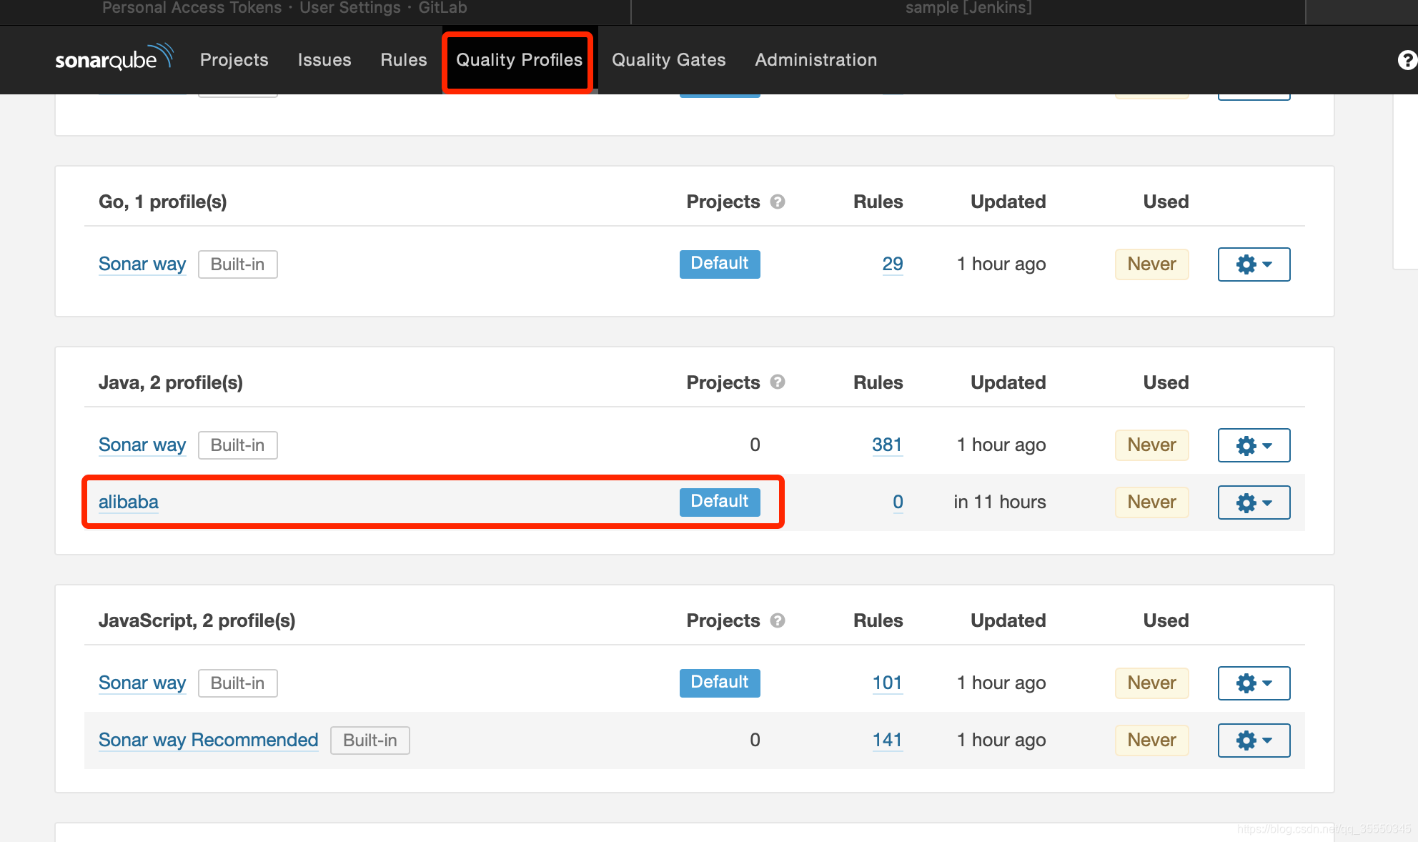This screenshot has height=842, width=1418.
Task: Go to Quality Profiles tab
Action: coord(519,60)
